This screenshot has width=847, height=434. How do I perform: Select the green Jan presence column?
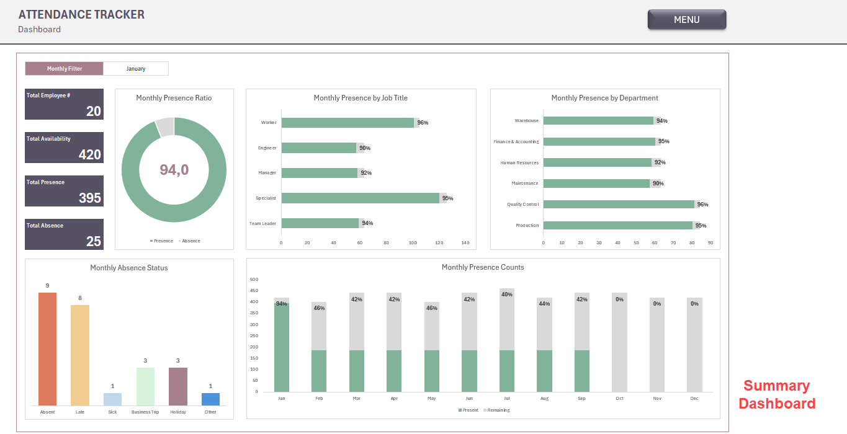tap(282, 347)
